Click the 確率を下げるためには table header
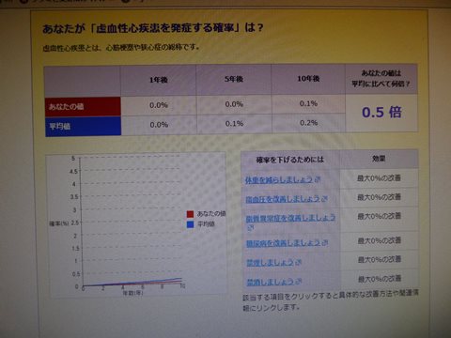This screenshot has height=338, width=451. pos(290,160)
